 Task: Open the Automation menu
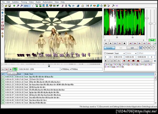(48, 2)
